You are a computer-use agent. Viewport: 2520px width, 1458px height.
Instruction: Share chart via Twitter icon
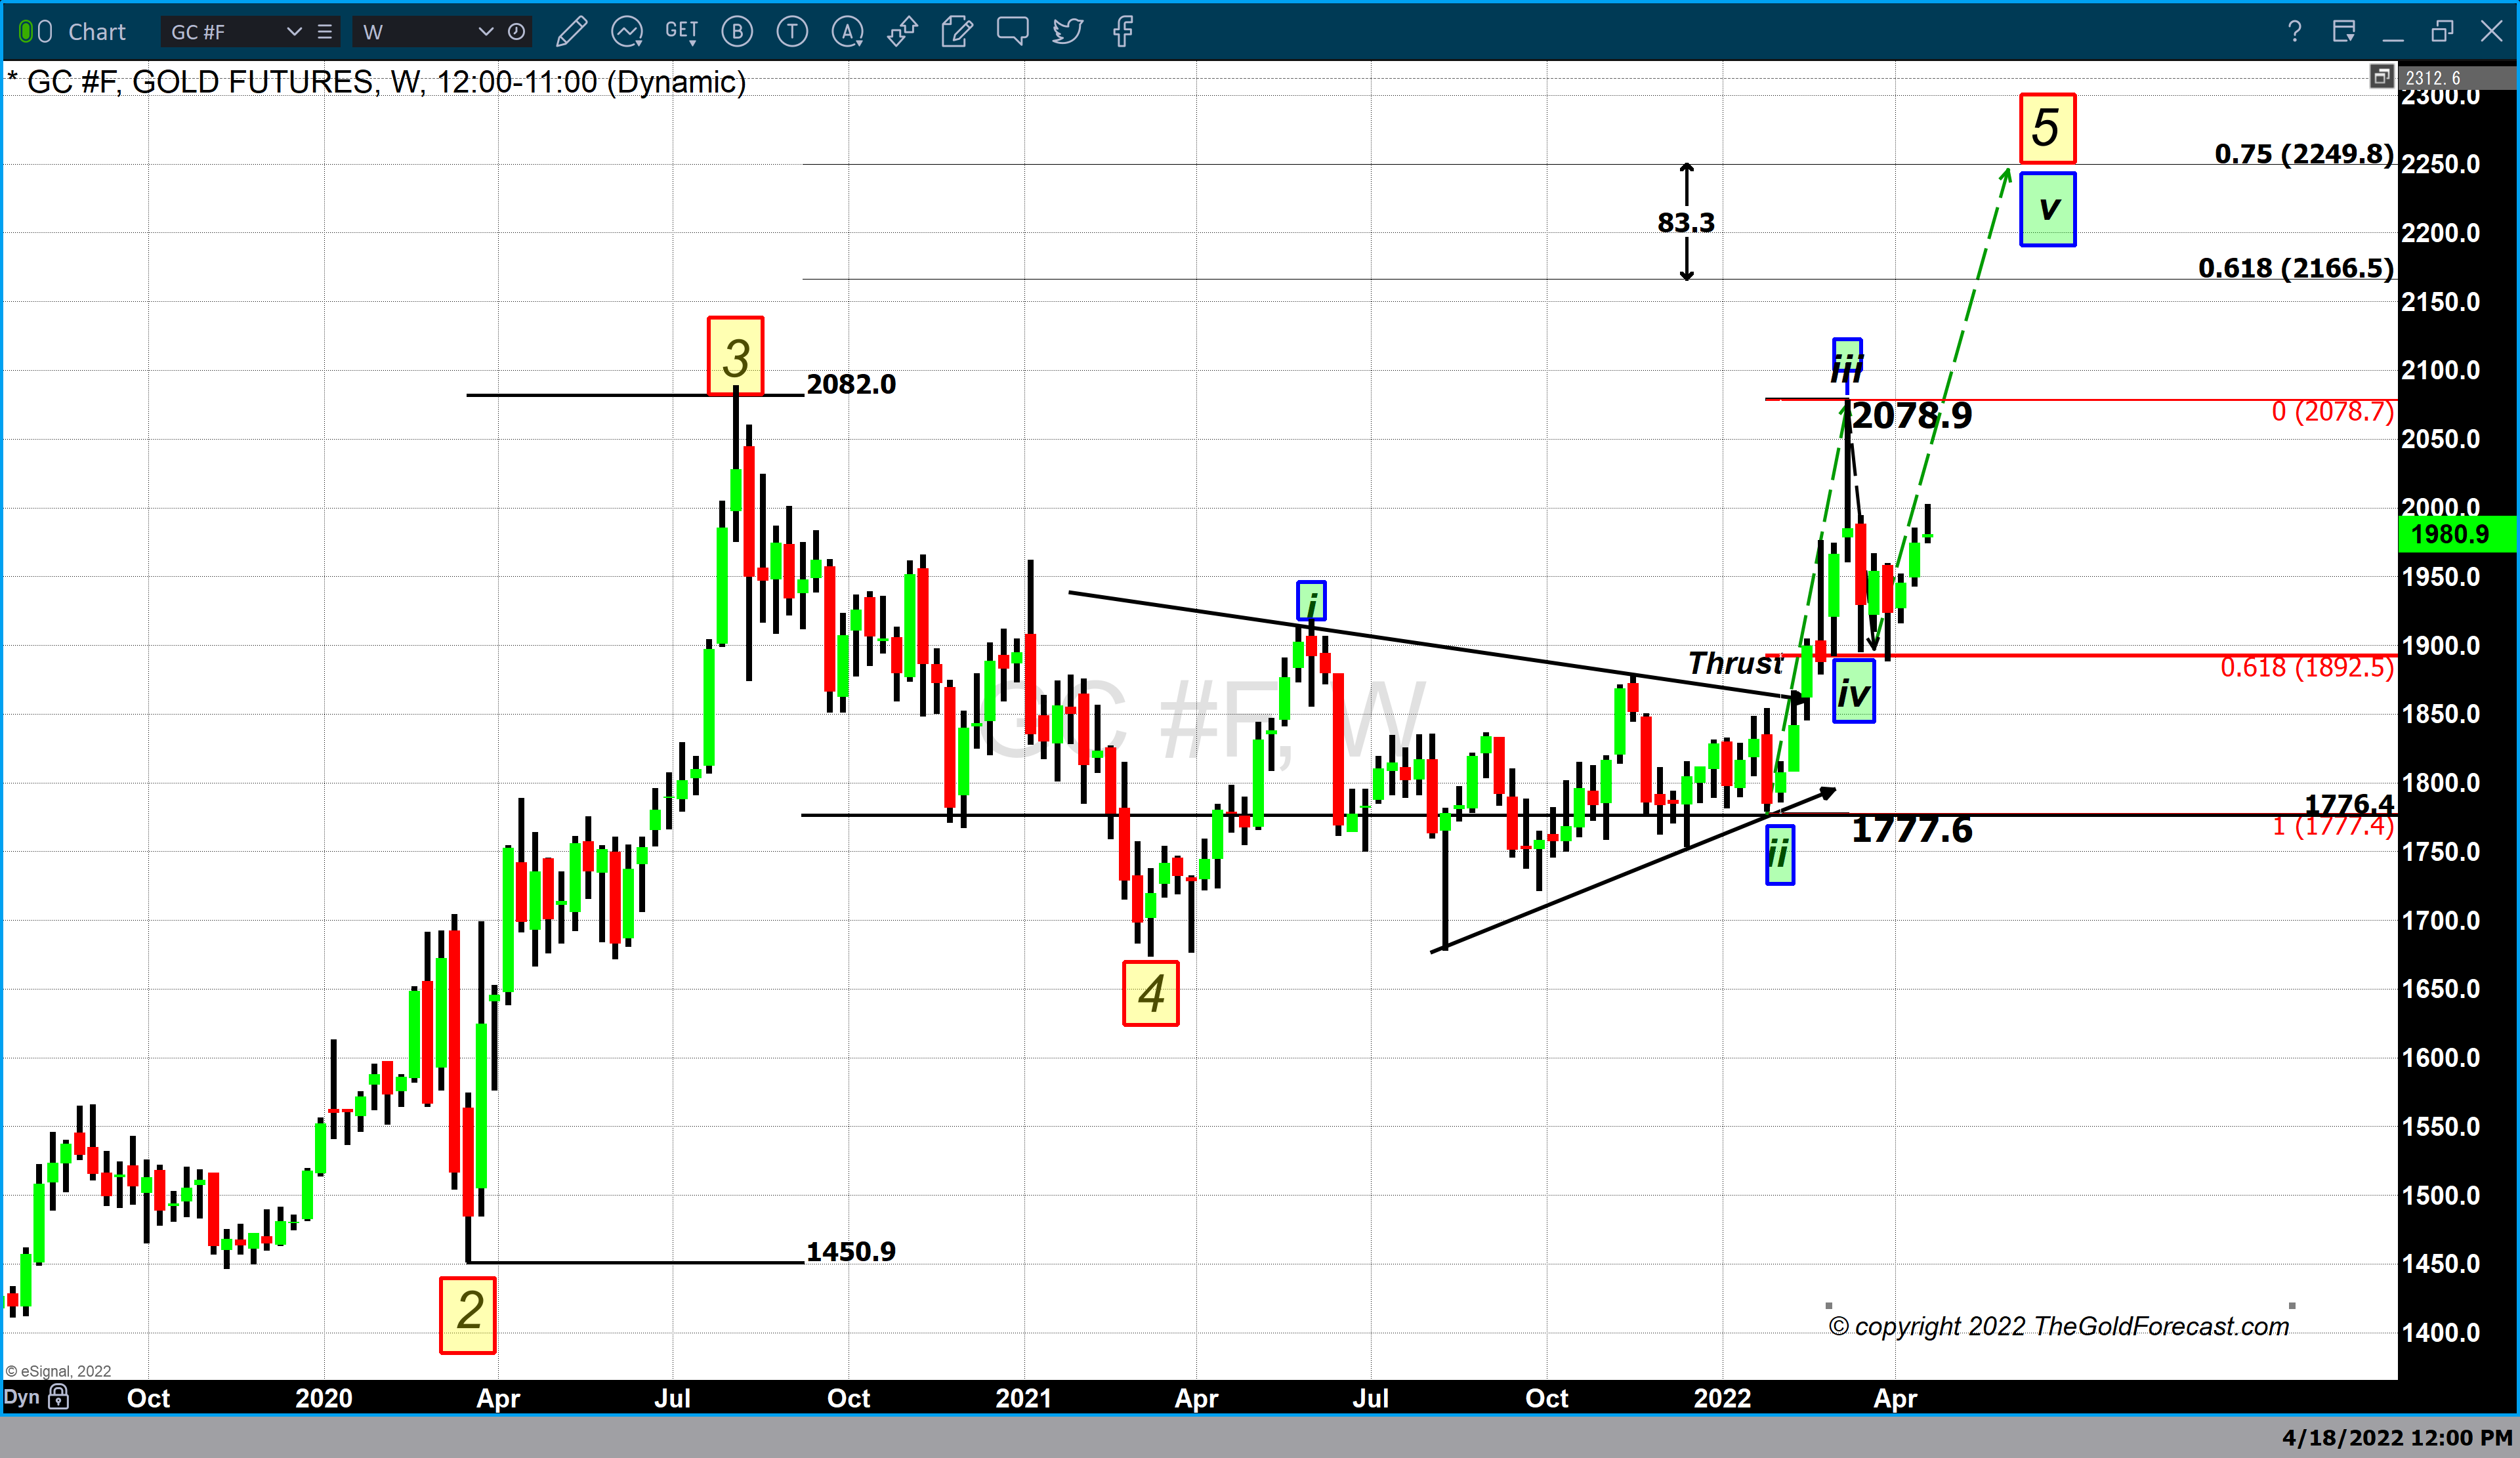click(1067, 32)
